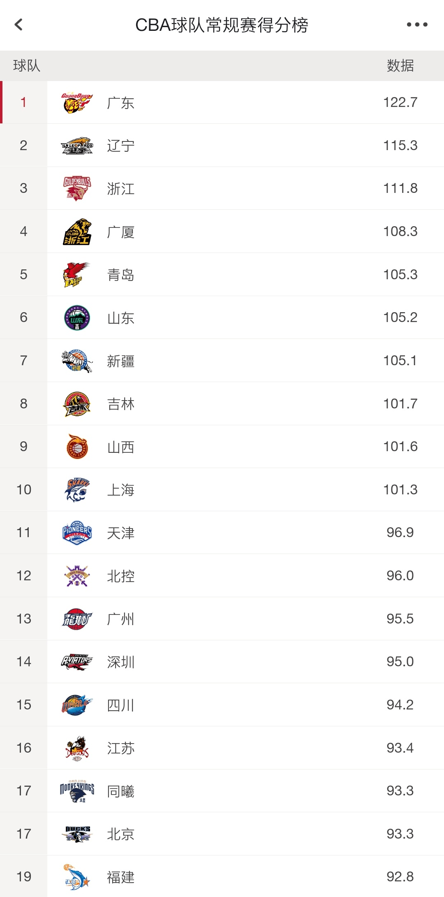This screenshot has width=444, height=897.
Task: Select the 山西 team entry
Action: coord(222,447)
